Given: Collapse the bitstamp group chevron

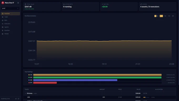Looking at the screenshot, I should [26, 93].
